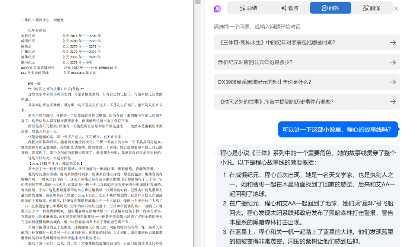Switch to the 翻译 tab
Image resolution: width=402 pixels, height=247 pixels.
[371, 8]
